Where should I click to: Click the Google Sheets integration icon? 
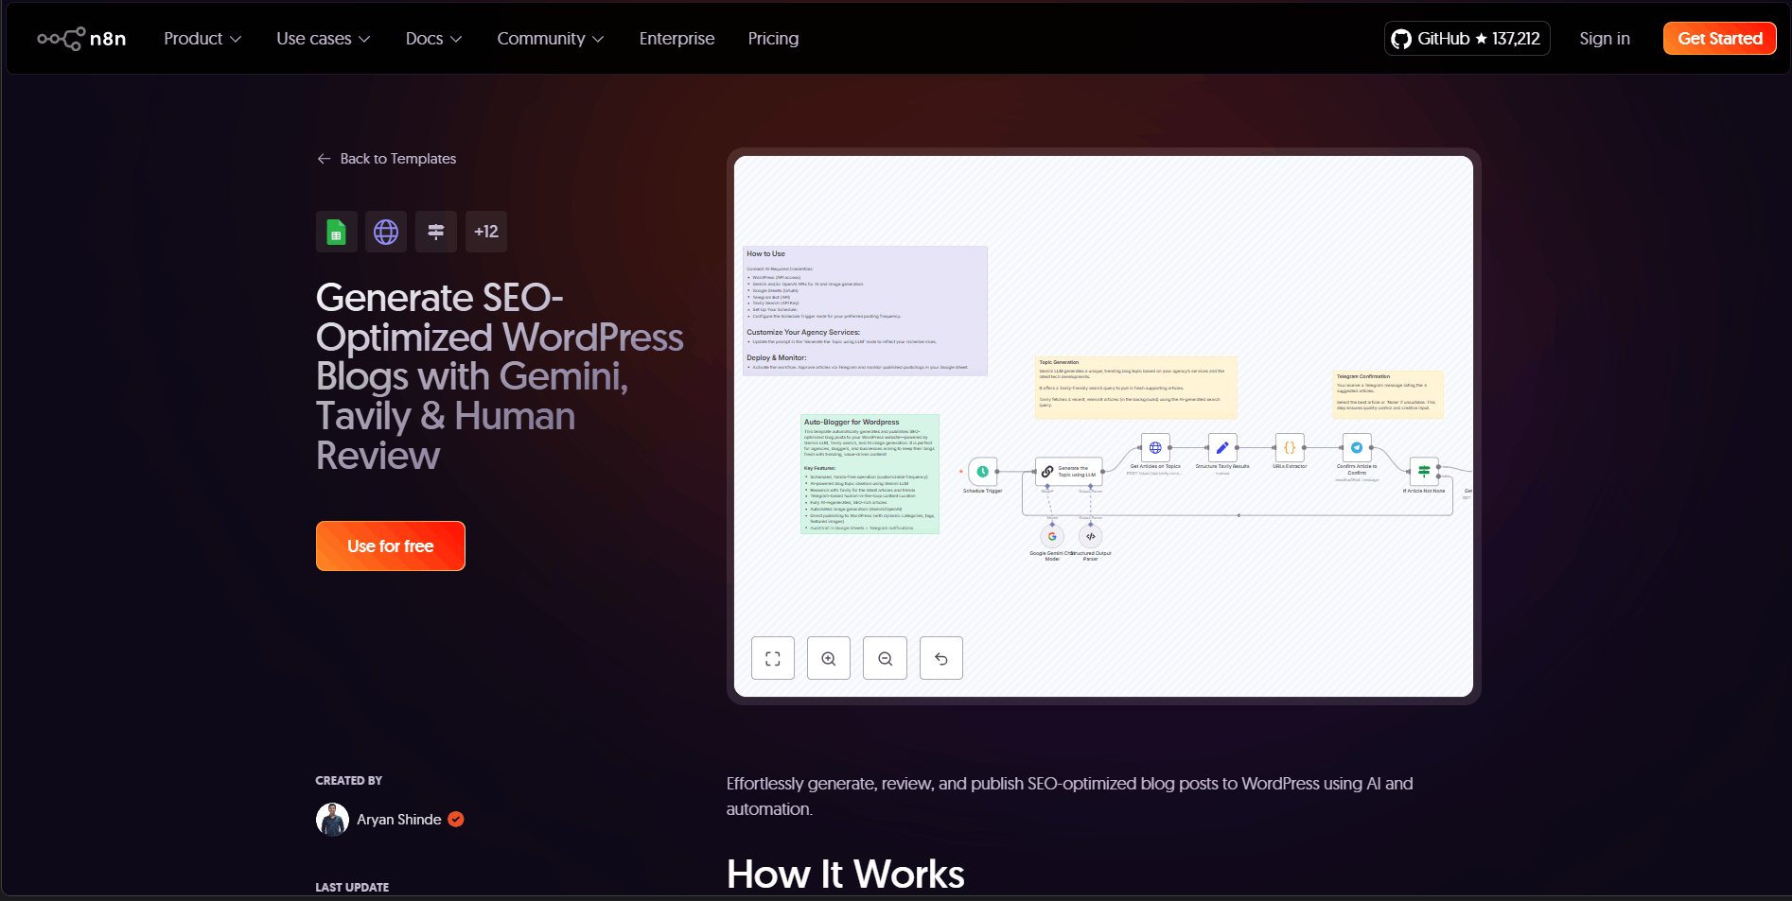click(x=336, y=232)
